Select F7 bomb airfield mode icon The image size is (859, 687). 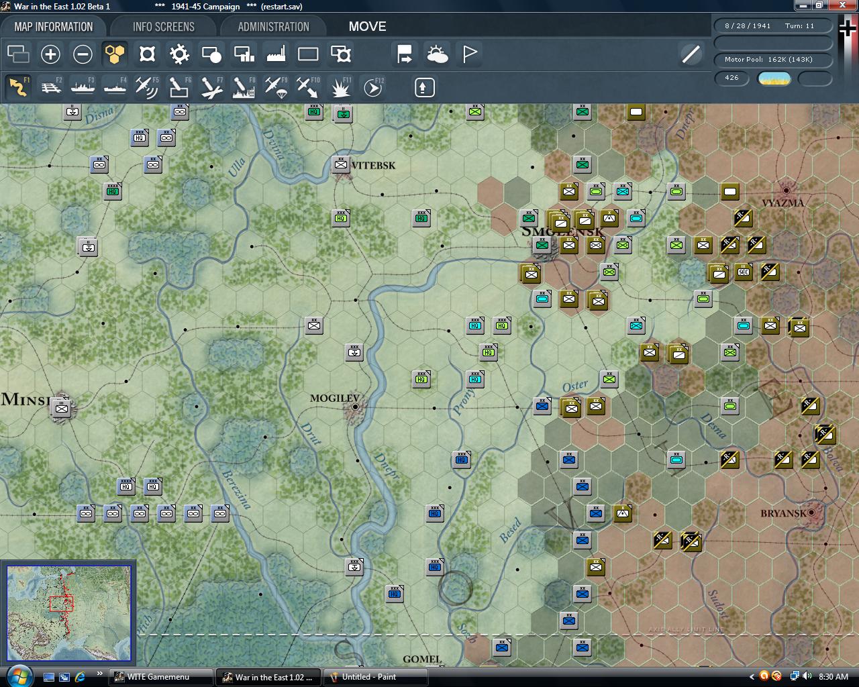211,88
